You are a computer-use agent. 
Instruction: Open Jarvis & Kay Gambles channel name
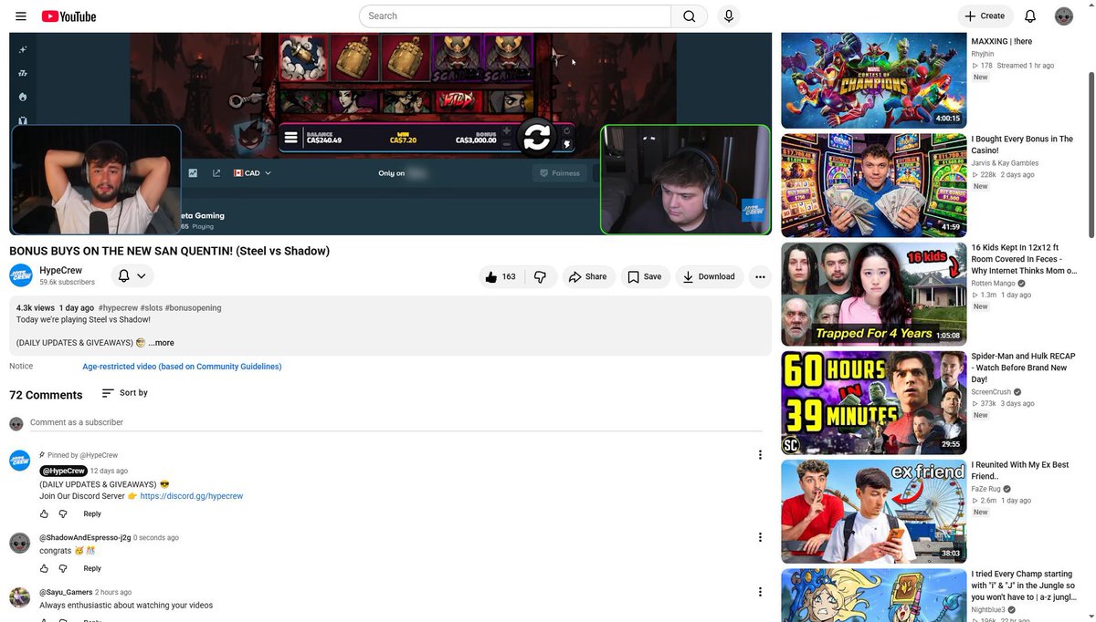pyautogui.click(x=1005, y=163)
